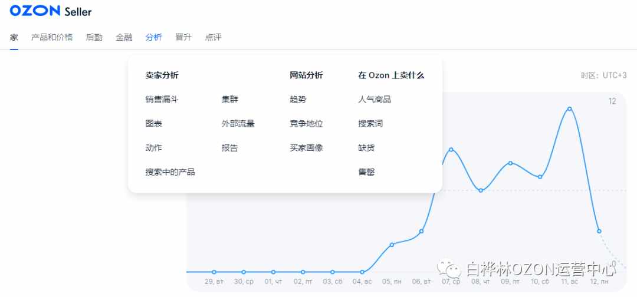This screenshot has height=297, width=637.
Task: Click chart data point for 09, пт
Action: point(510,163)
